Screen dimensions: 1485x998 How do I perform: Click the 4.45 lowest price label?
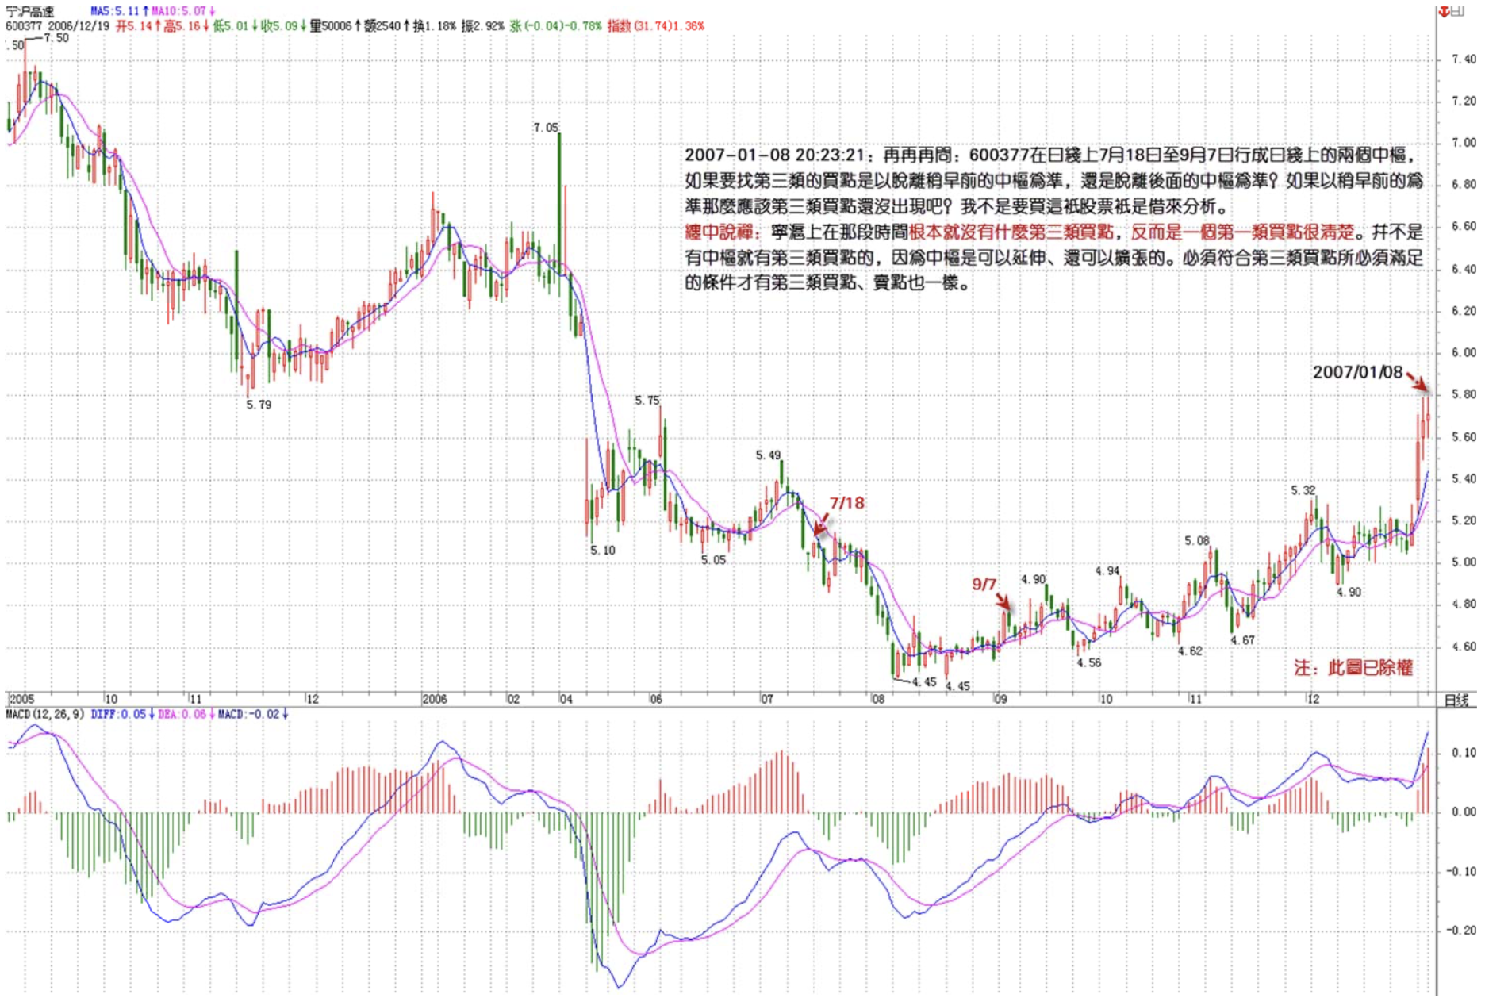point(924,681)
